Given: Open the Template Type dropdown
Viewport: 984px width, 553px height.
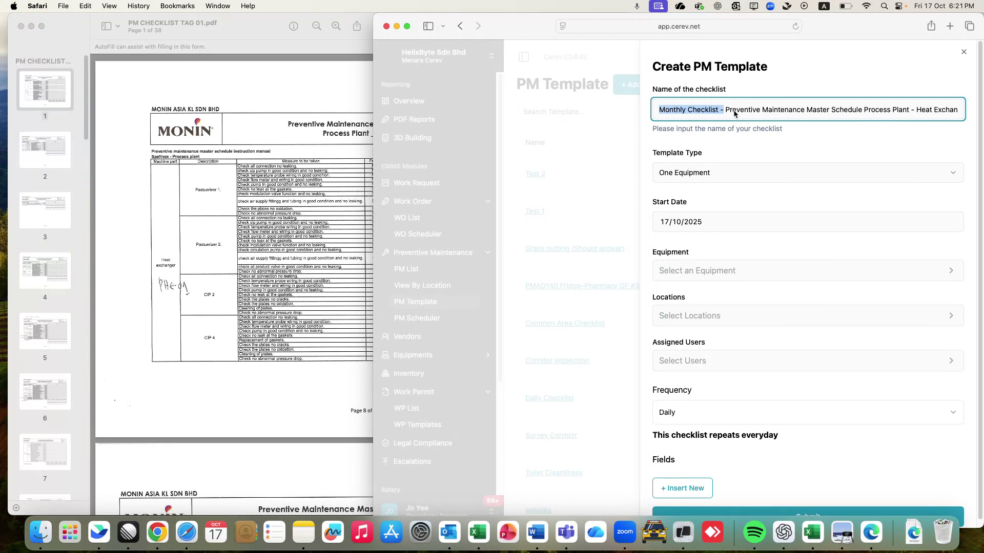Looking at the screenshot, I should pos(808,173).
